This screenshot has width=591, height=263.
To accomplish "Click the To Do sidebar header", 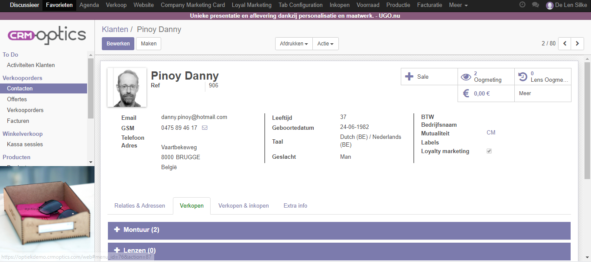I will tap(10, 55).
